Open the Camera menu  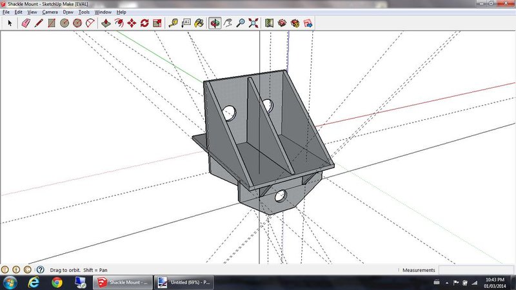point(50,12)
